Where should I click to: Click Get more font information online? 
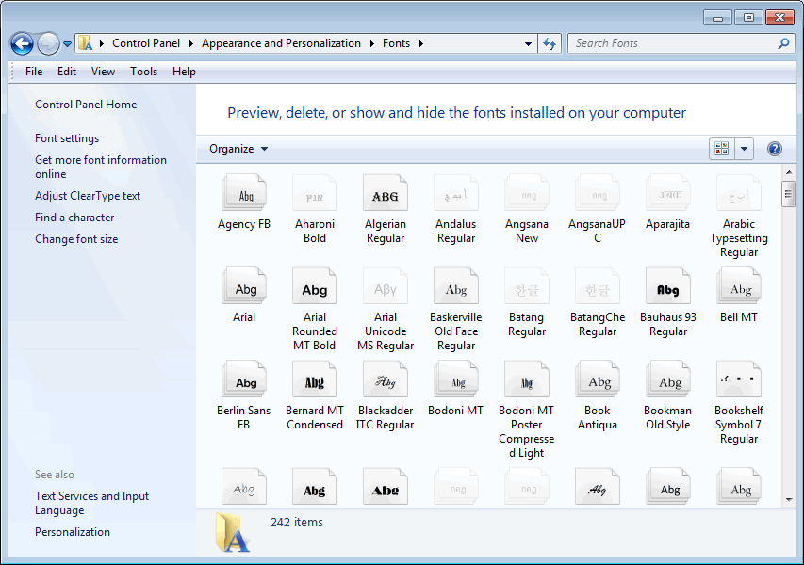[101, 167]
